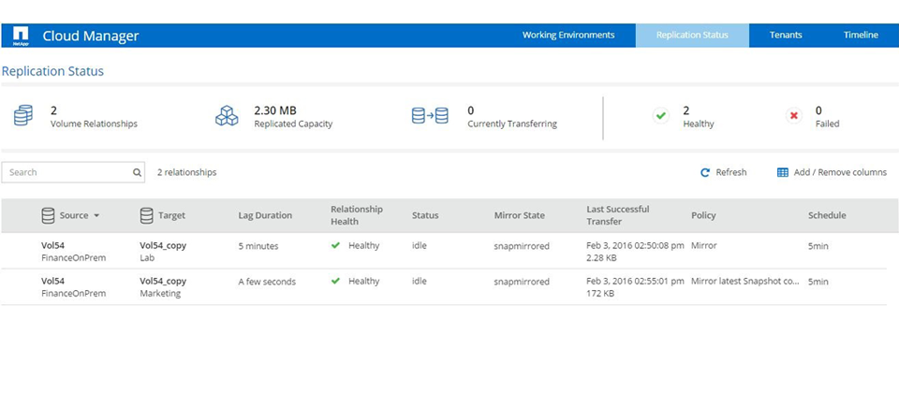
Task: Open the Working Environments tab
Action: point(568,35)
